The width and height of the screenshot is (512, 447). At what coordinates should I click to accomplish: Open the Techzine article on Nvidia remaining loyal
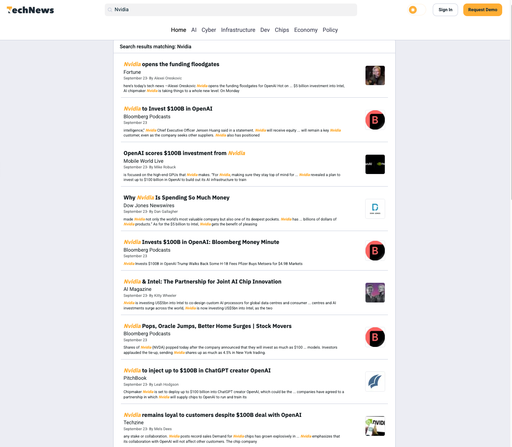pyautogui.click(x=212, y=415)
